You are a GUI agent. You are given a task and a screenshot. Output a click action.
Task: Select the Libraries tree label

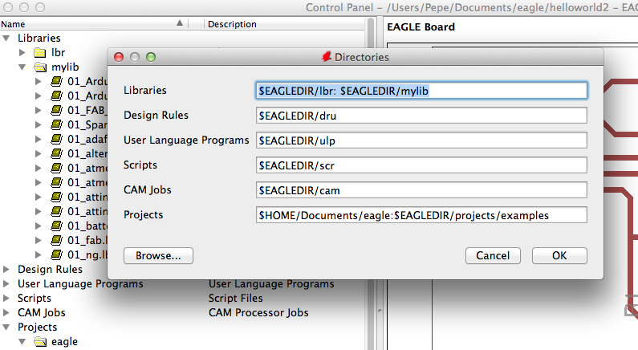pos(39,39)
